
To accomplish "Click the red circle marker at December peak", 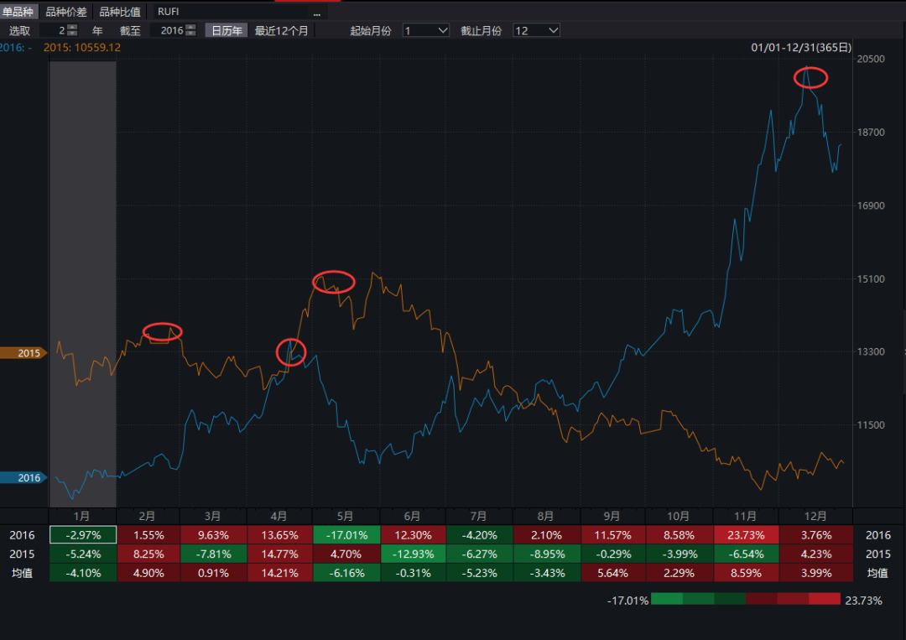I will pos(810,78).
